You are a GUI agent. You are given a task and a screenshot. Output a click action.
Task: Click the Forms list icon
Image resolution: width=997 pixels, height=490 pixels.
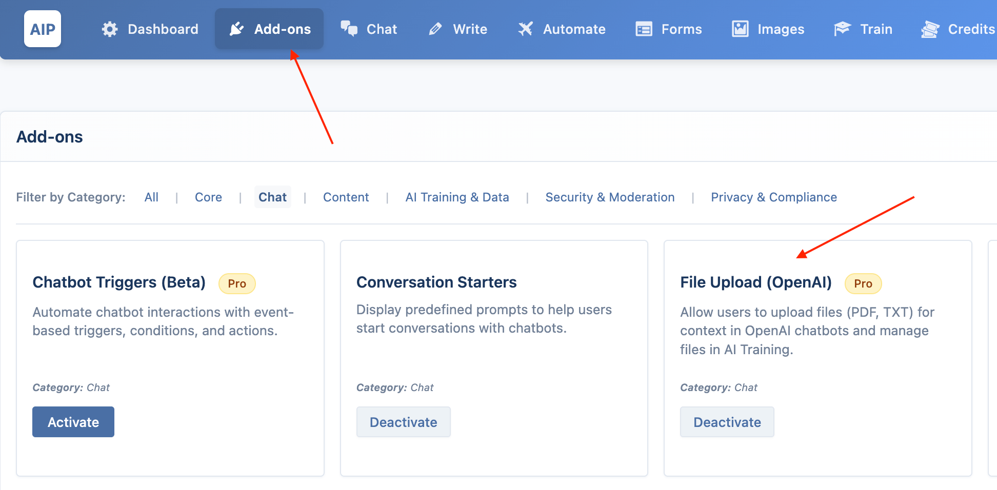pyautogui.click(x=644, y=29)
